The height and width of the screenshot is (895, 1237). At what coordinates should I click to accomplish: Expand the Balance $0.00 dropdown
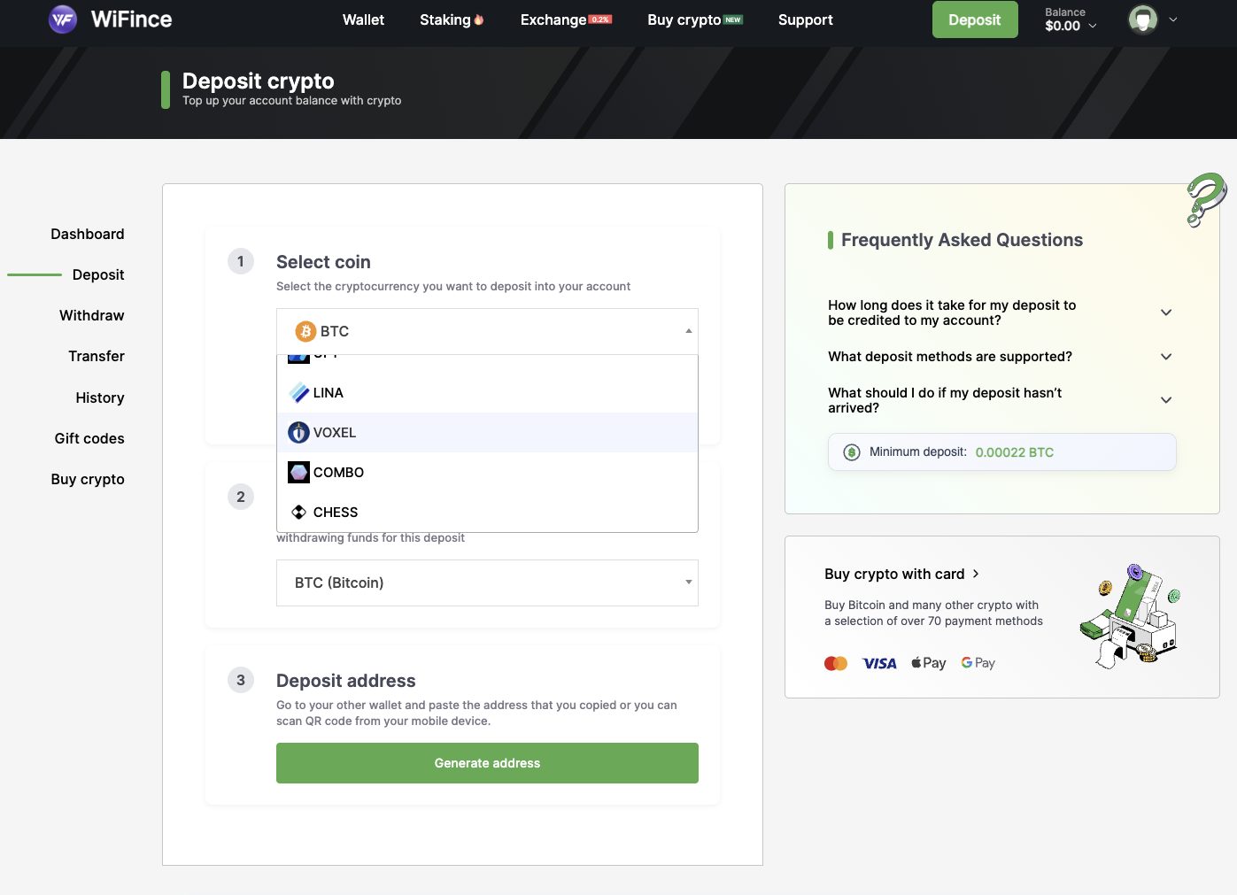1070,19
